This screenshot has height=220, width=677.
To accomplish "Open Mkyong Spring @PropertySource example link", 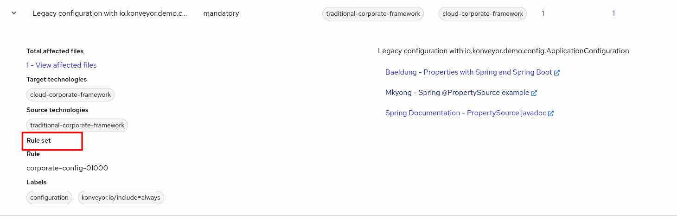I will click(x=457, y=93).
